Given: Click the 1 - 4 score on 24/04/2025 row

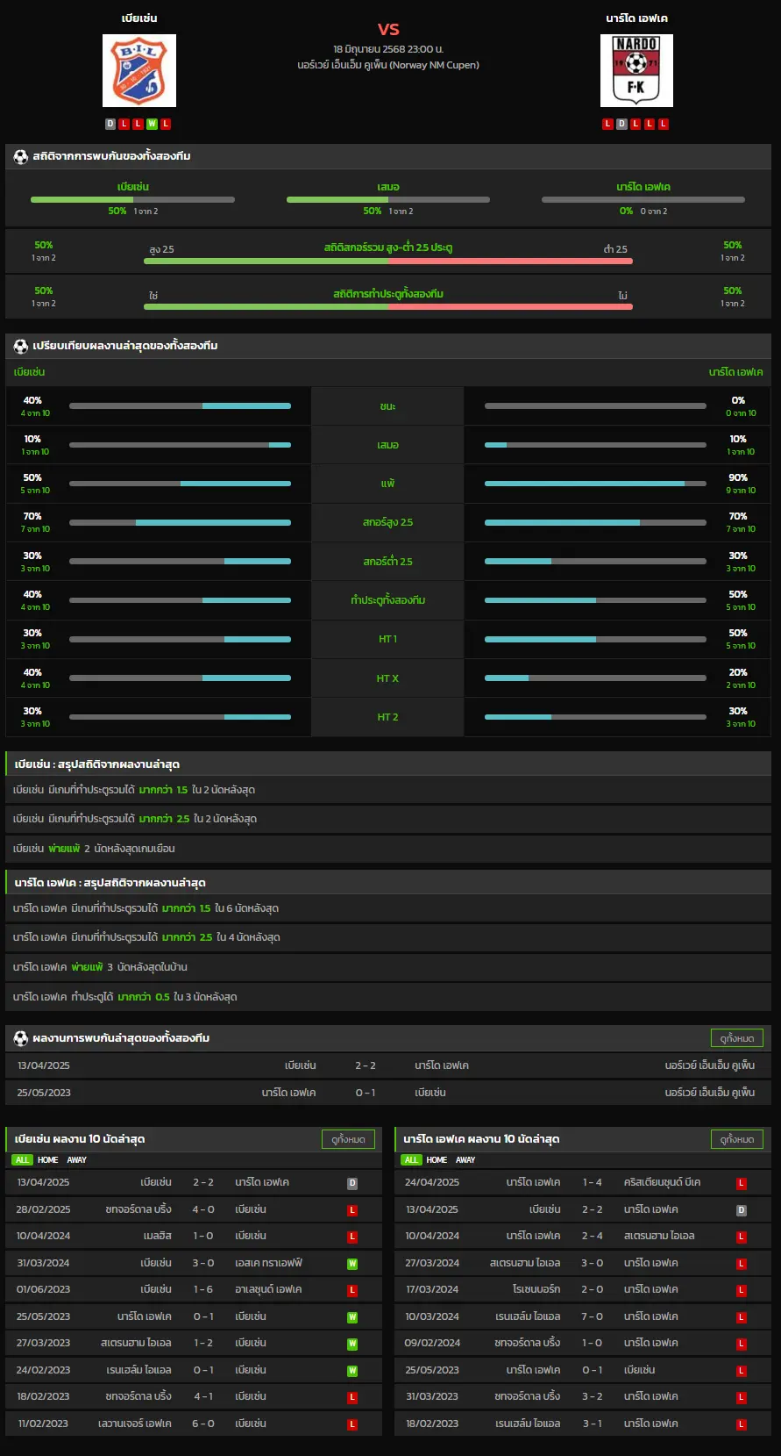Looking at the screenshot, I should [x=593, y=1182].
